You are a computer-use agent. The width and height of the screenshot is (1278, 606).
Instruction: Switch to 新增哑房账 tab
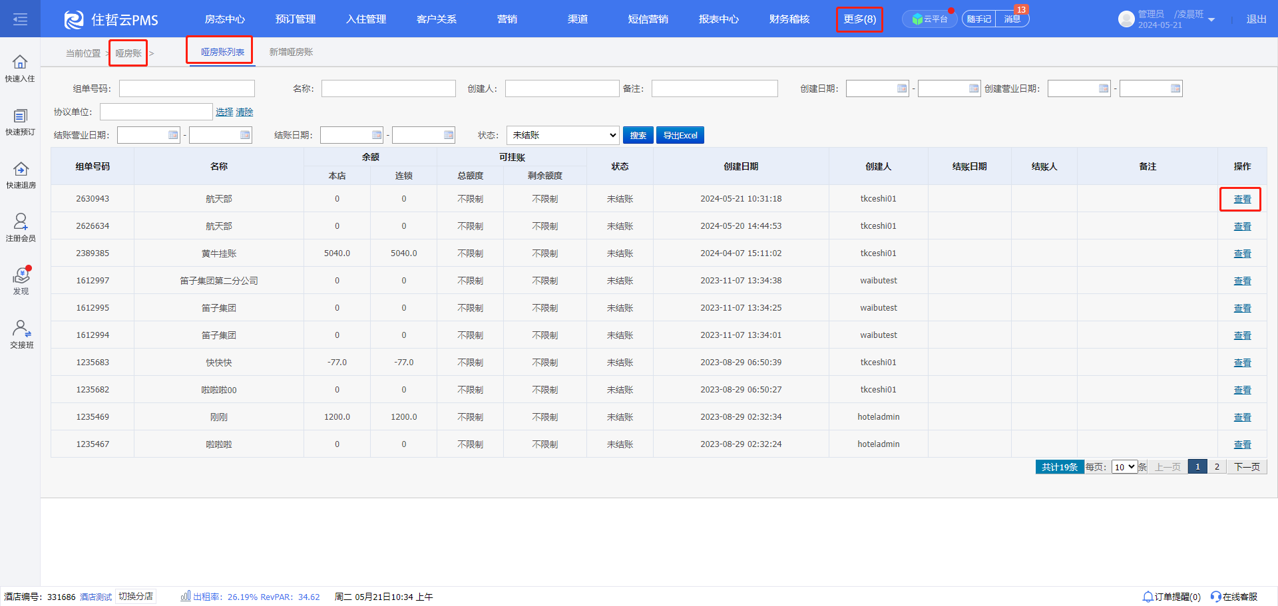[x=291, y=52]
